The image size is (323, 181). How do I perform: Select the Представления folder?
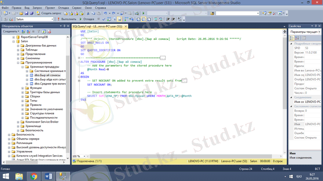pyautogui.click(x=36, y=54)
